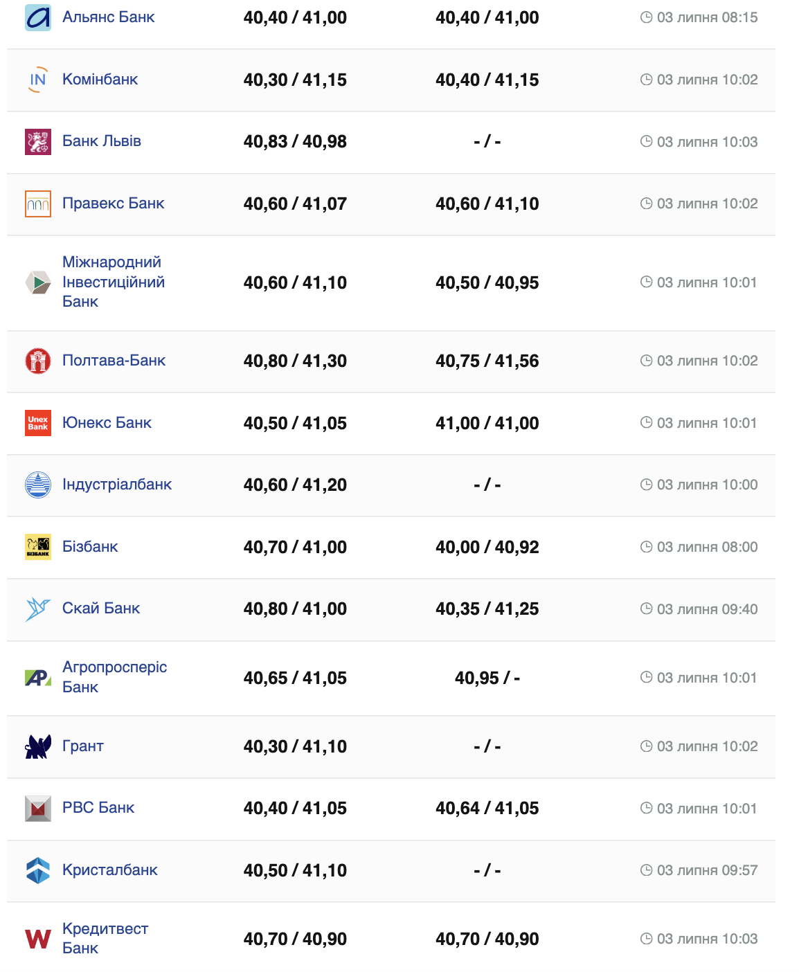The image size is (799, 972).
Task: Click the Юнекс Банк rate 40,50 / 41,05
Action: pyautogui.click(x=295, y=423)
